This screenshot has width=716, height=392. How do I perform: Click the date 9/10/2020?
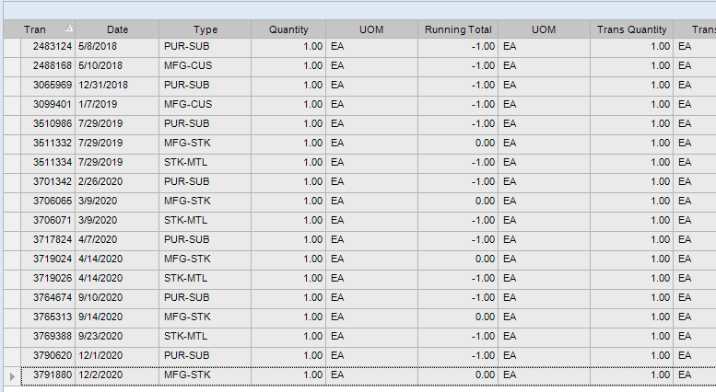click(100, 297)
